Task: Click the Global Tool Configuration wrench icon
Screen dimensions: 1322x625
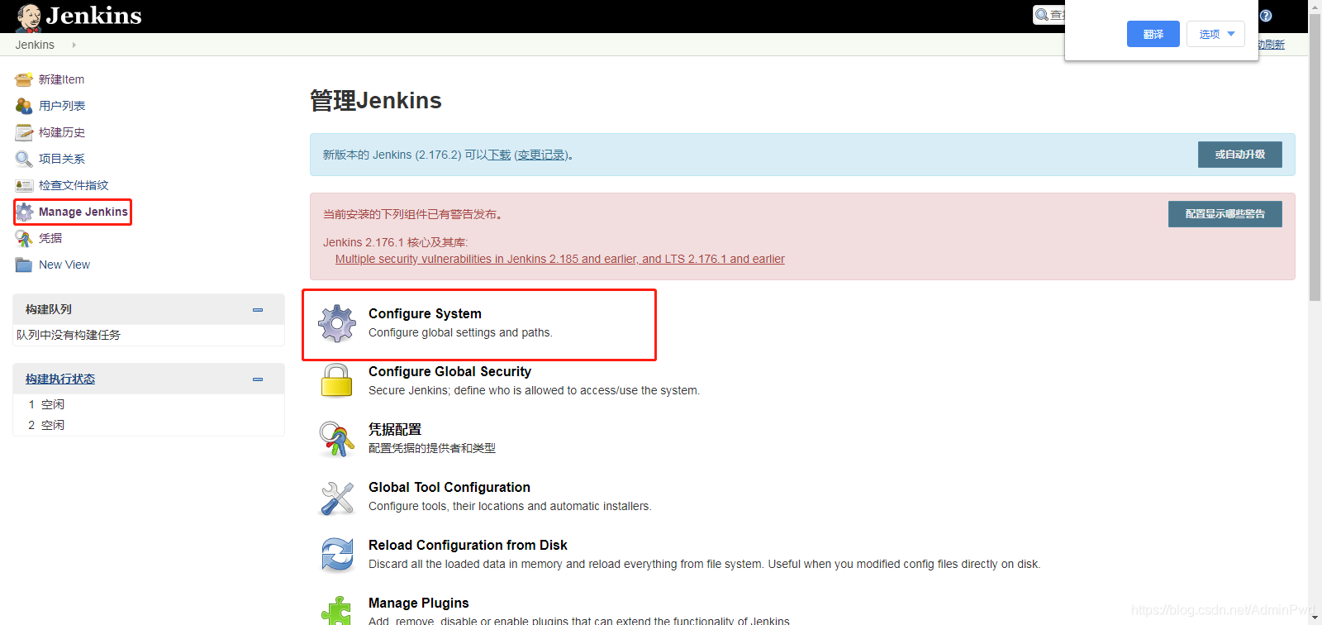Action: [x=337, y=497]
